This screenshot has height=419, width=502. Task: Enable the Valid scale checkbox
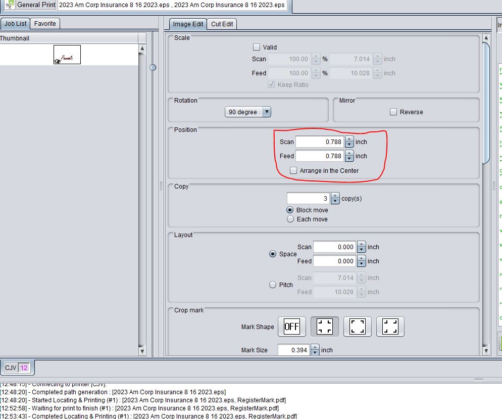(x=257, y=47)
